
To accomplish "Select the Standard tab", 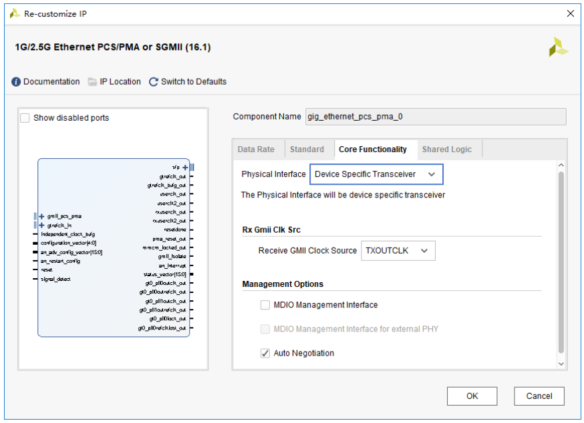I will [307, 149].
